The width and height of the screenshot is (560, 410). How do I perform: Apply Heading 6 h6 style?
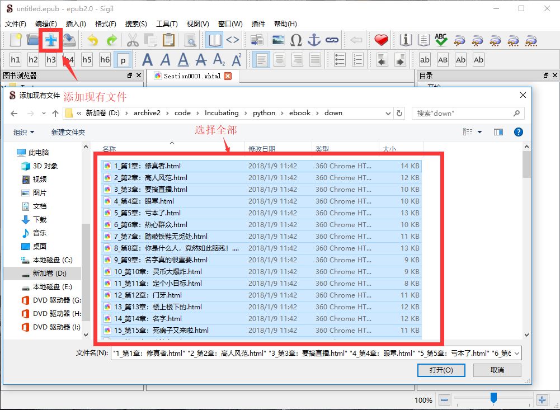(x=105, y=60)
